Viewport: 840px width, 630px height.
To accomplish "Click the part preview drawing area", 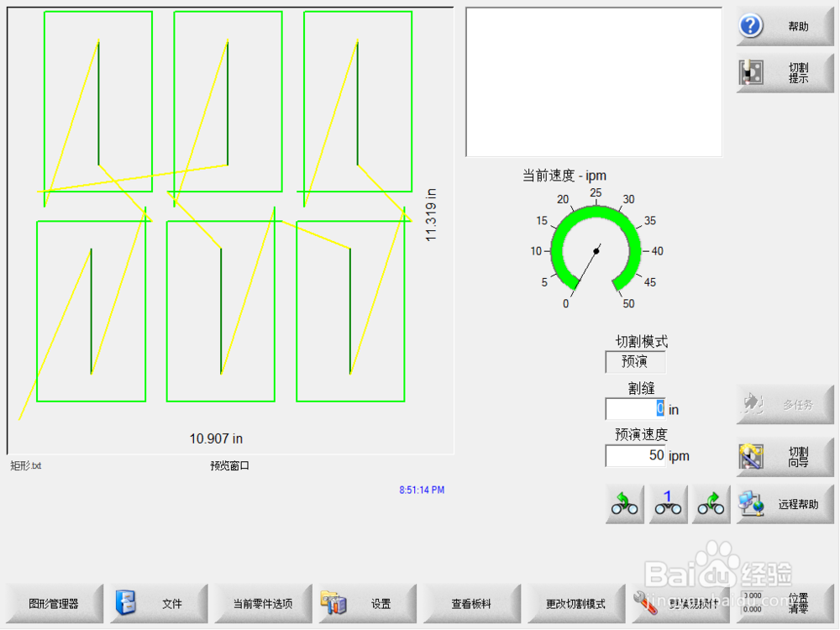I will pos(230,230).
